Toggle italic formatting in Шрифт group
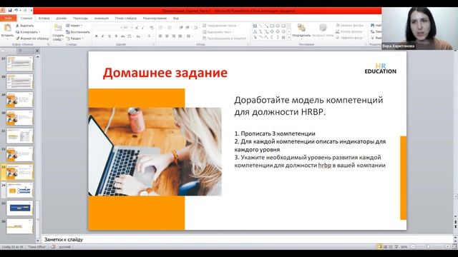Image resolution: width=458 pixels, height=257 pixels. (x=102, y=36)
